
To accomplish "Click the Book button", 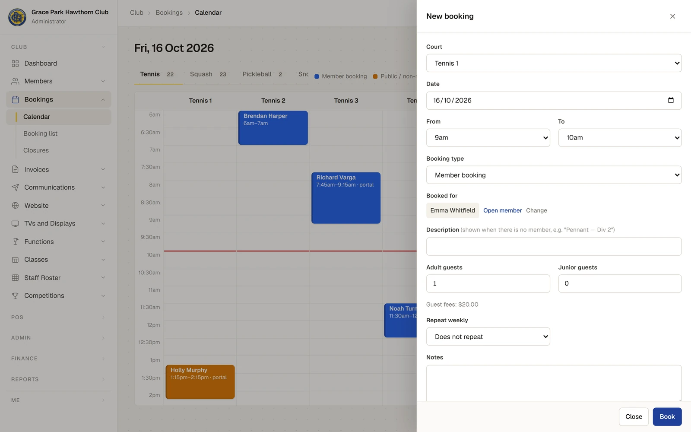I will 667,417.
